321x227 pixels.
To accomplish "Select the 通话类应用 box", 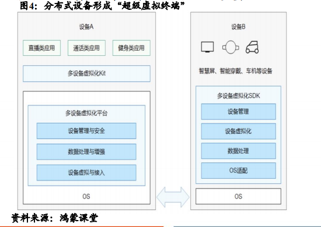I will pyautogui.click(x=86, y=48).
